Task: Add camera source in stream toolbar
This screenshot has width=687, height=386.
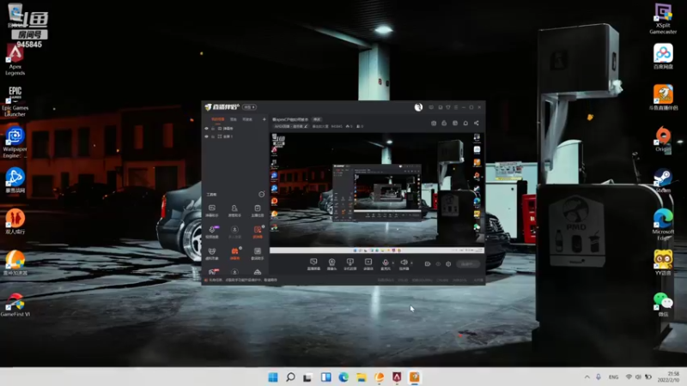Action: (x=331, y=263)
